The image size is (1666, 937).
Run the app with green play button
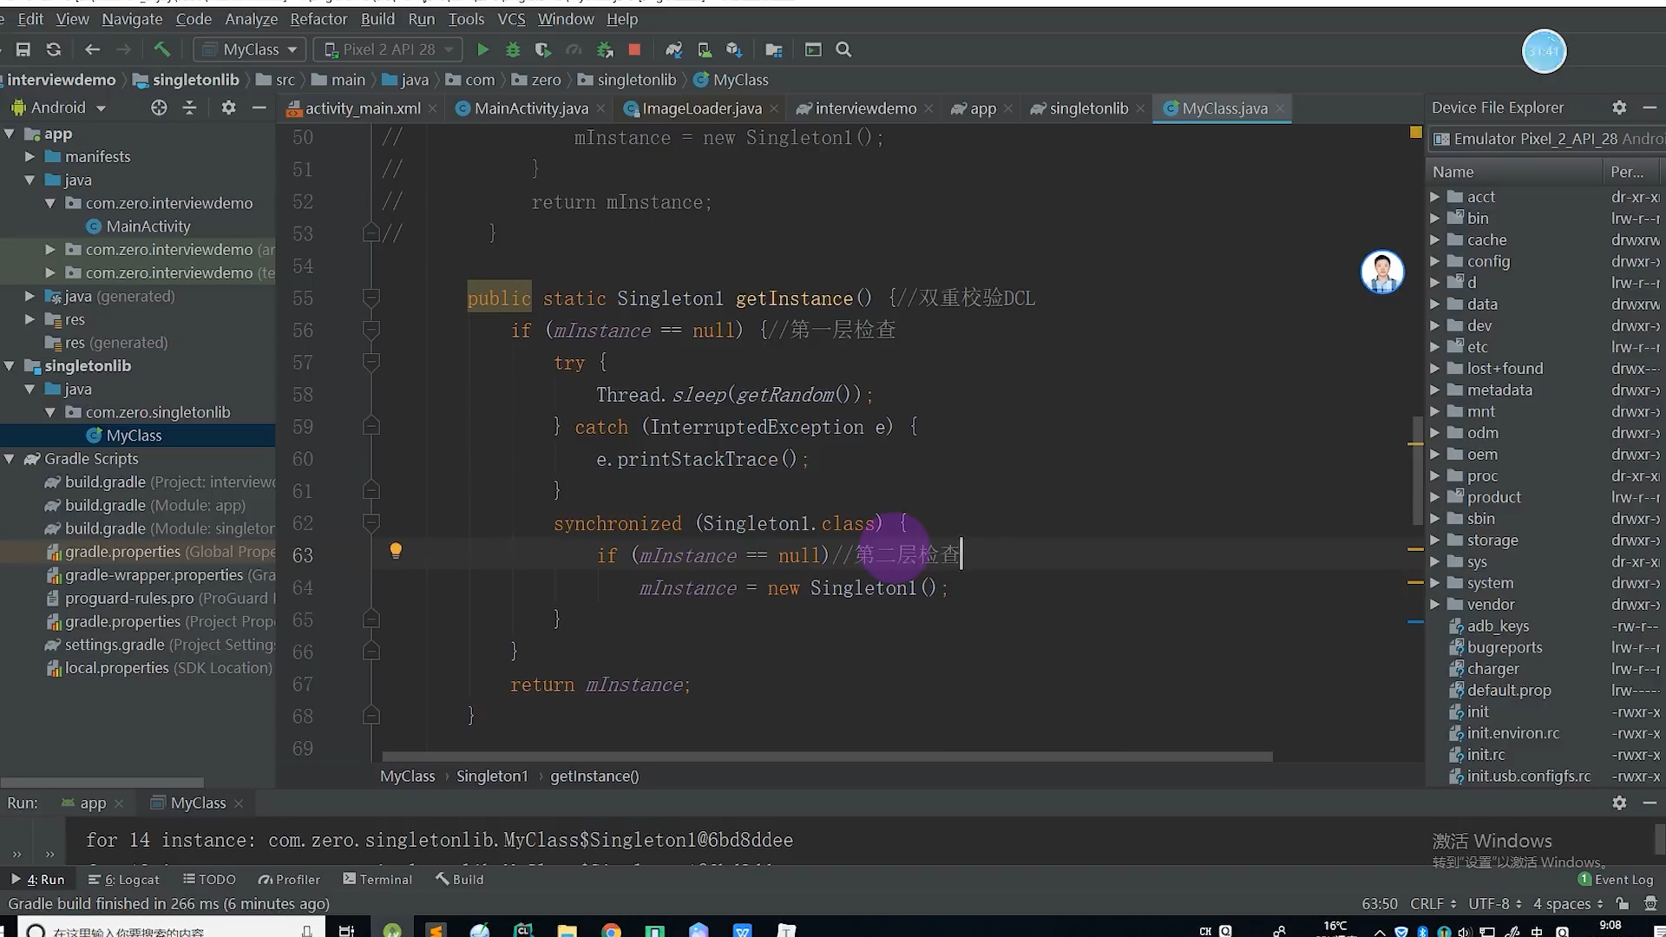(483, 49)
